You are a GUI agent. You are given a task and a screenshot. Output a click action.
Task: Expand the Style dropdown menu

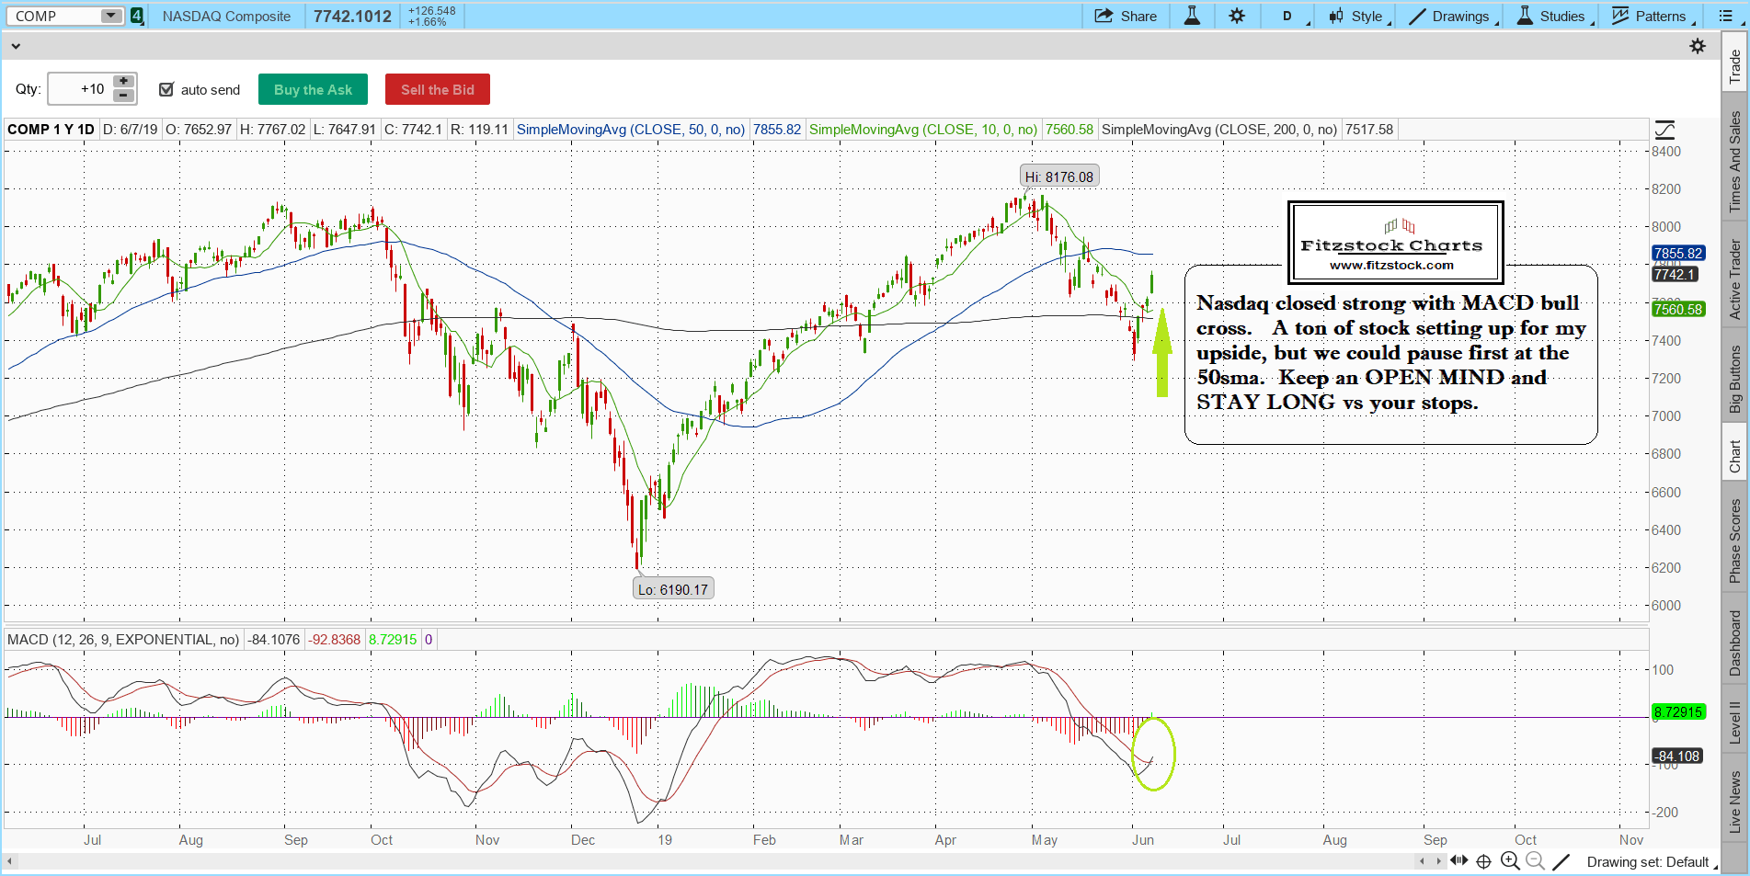pyautogui.click(x=1360, y=16)
